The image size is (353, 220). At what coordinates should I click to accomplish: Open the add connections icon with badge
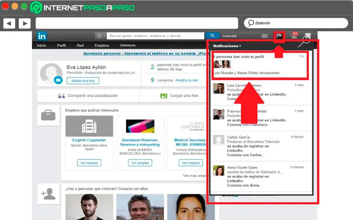point(294,35)
